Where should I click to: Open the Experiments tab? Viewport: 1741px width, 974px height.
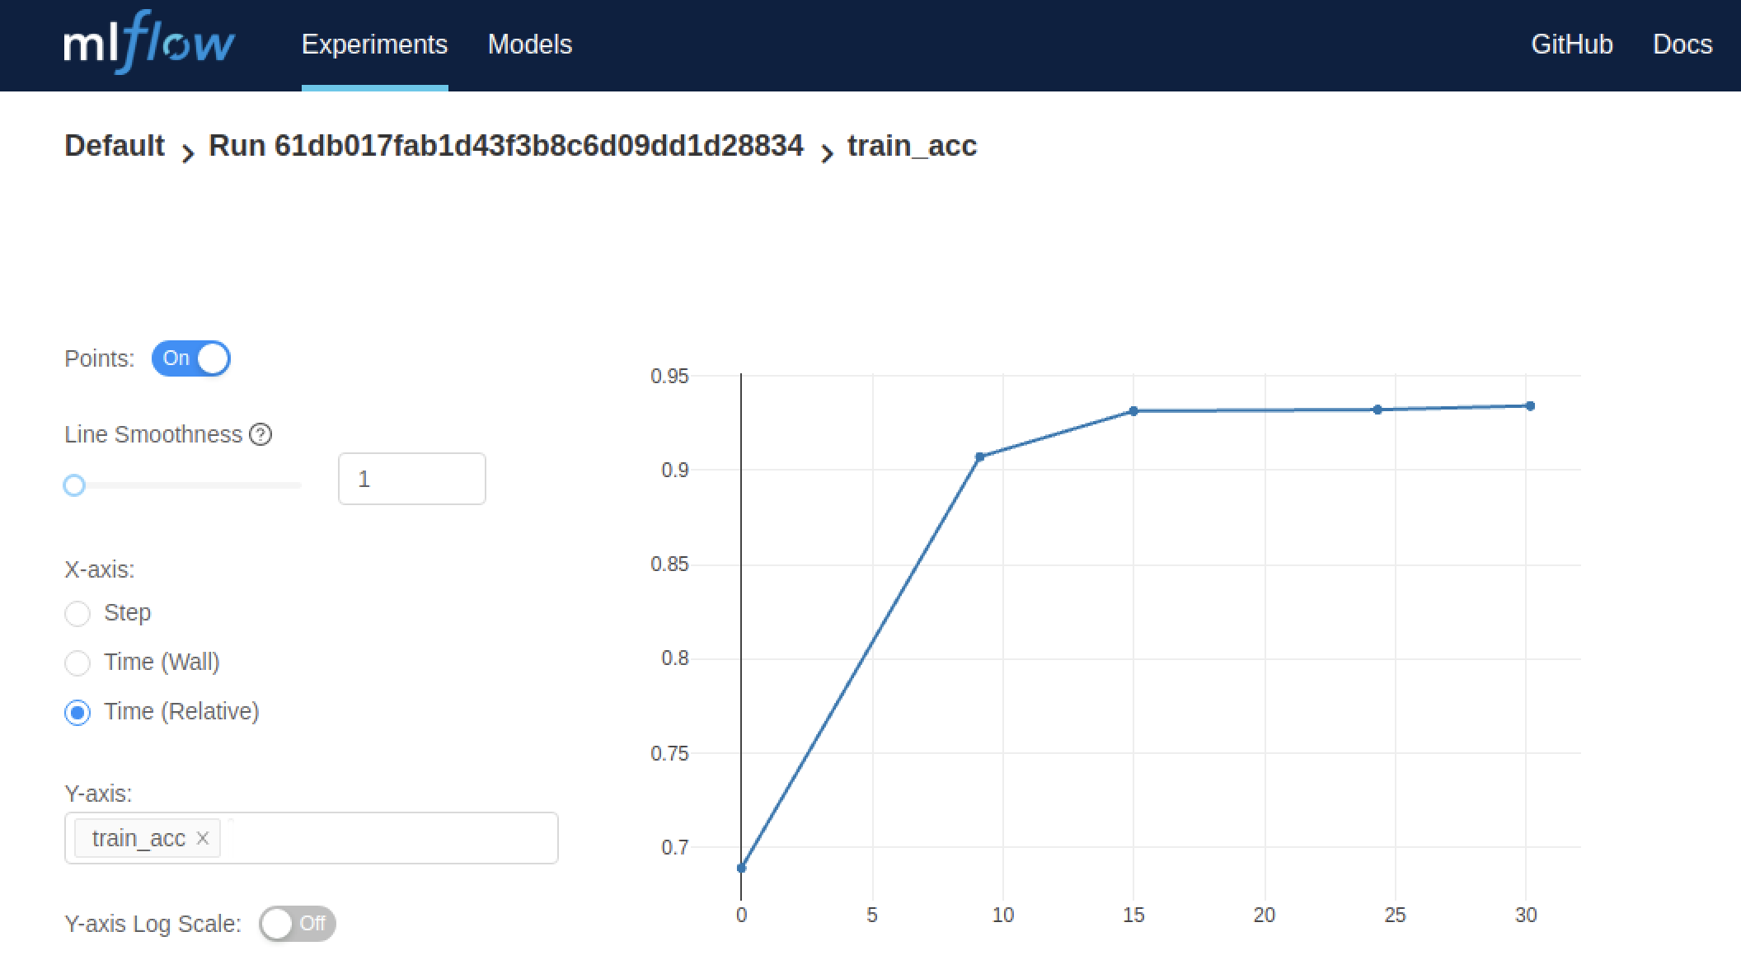374,44
